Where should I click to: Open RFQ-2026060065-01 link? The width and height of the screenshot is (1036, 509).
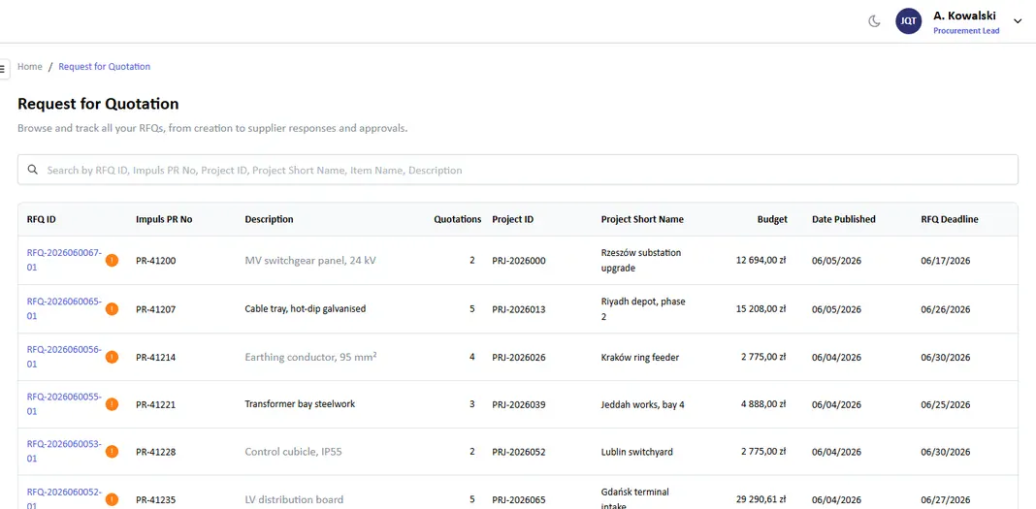(64, 308)
